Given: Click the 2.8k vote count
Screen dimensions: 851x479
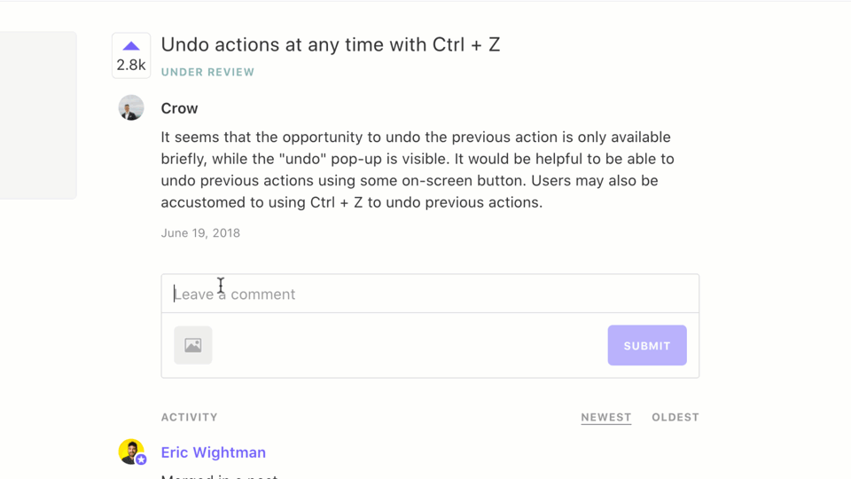Looking at the screenshot, I should 131,65.
